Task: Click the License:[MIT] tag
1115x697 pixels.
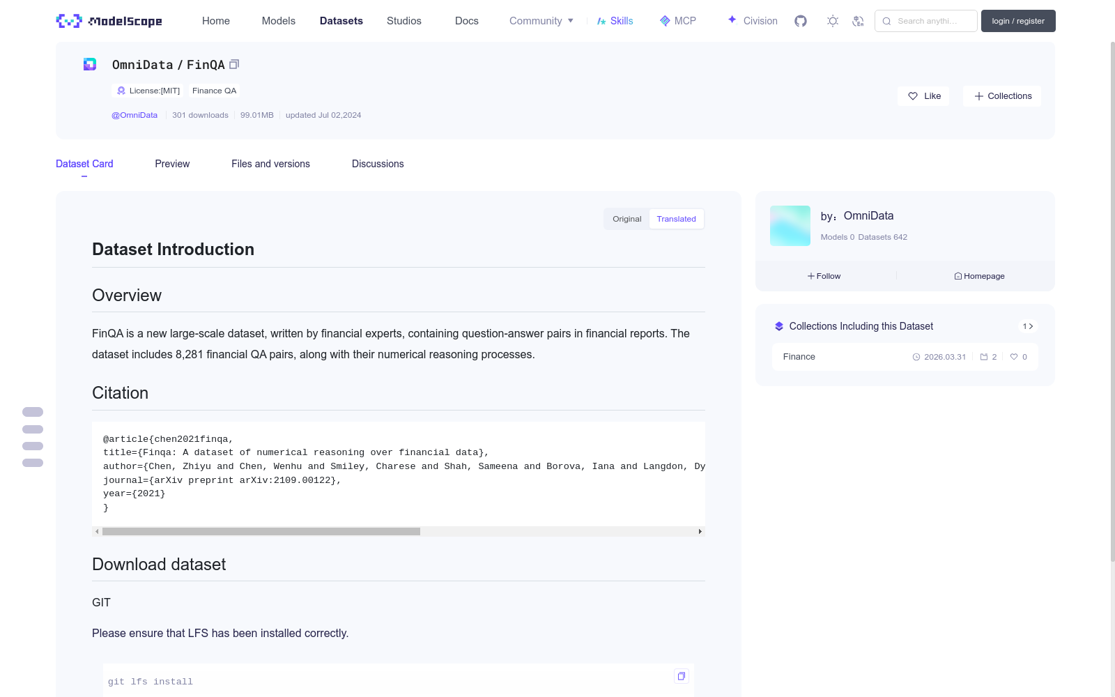Action: pyautogui.click(x=148, y=91)
